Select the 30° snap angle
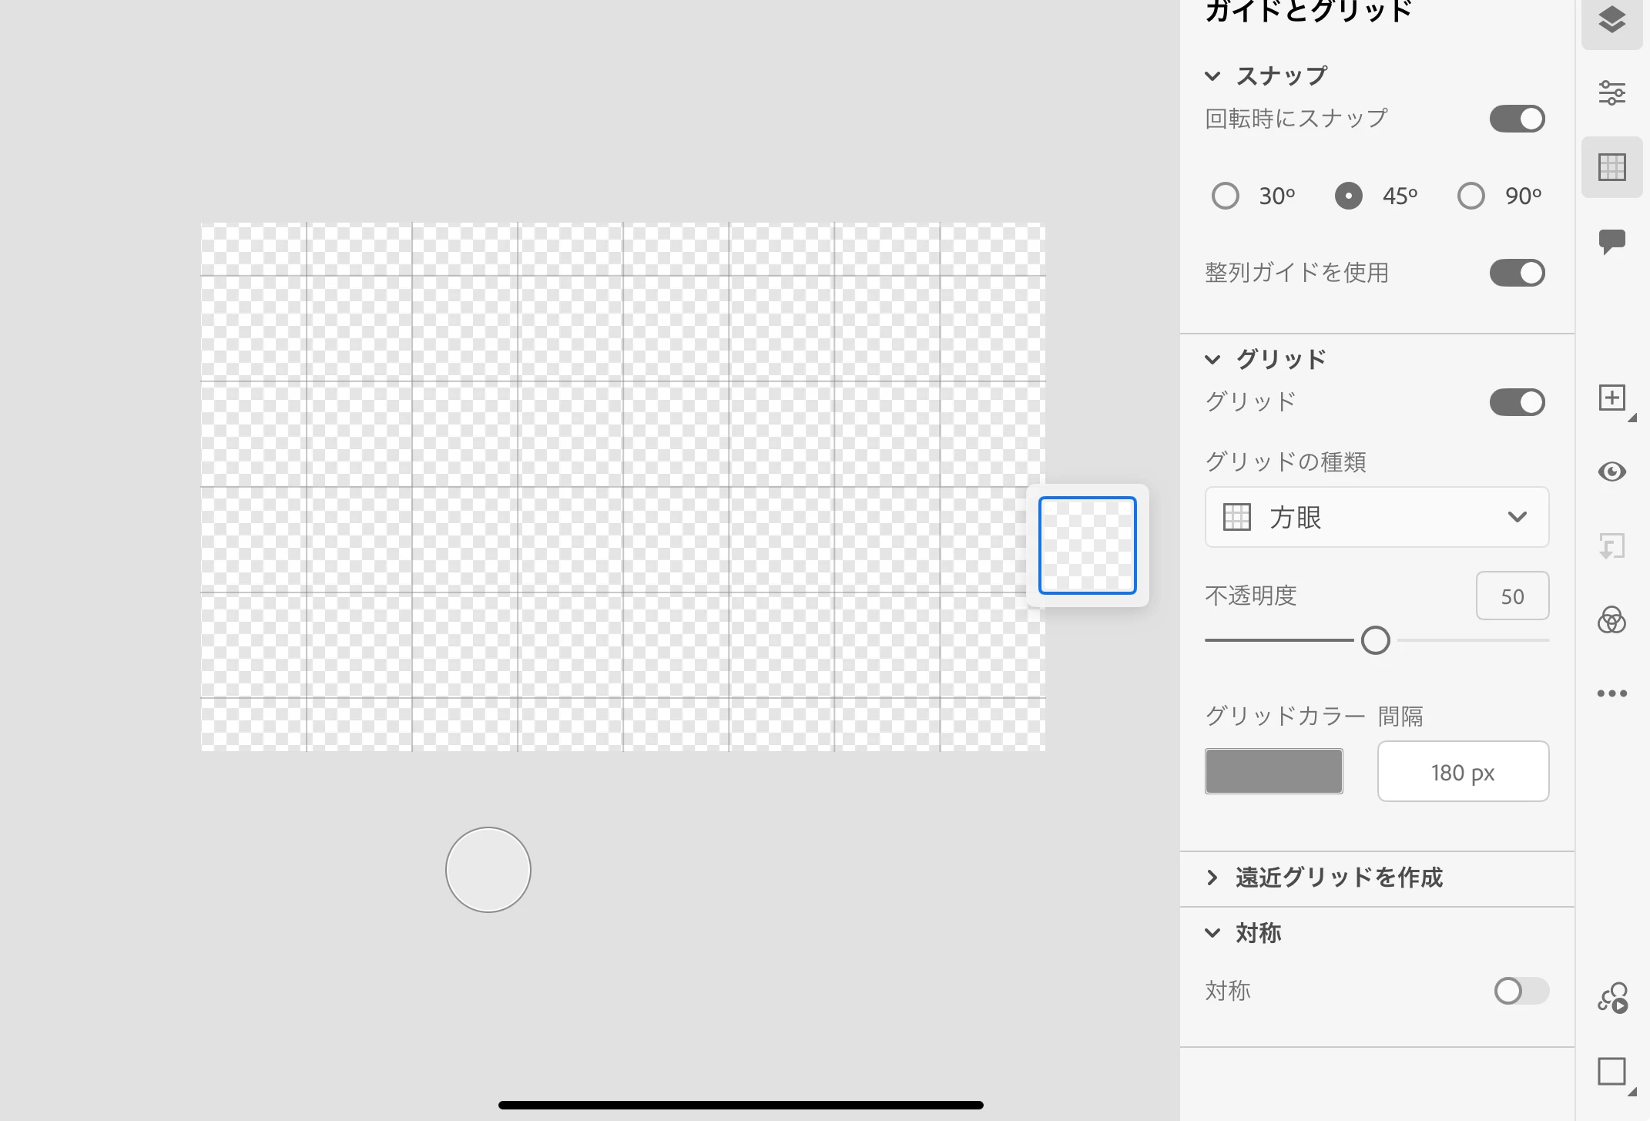This screenshot has height=1121, width=1650. pos(1226,196)
